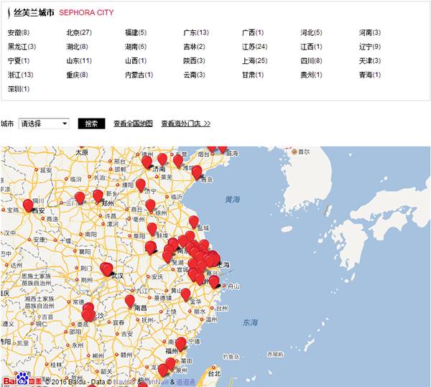Click the store marker at 济南

pos(147,162)
